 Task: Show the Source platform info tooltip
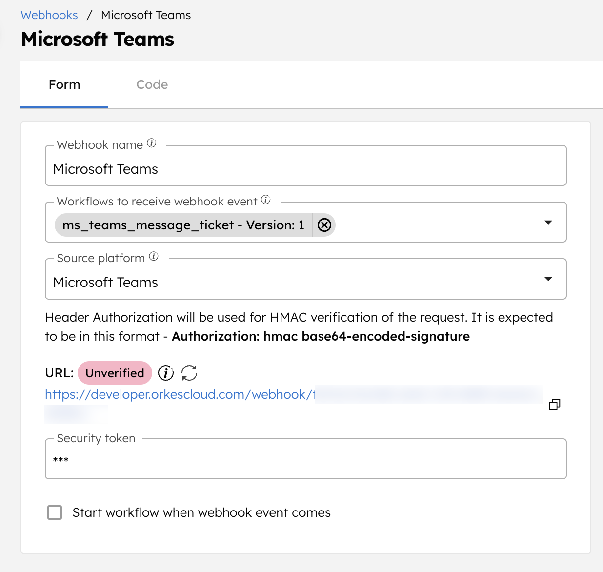[154, 256]
